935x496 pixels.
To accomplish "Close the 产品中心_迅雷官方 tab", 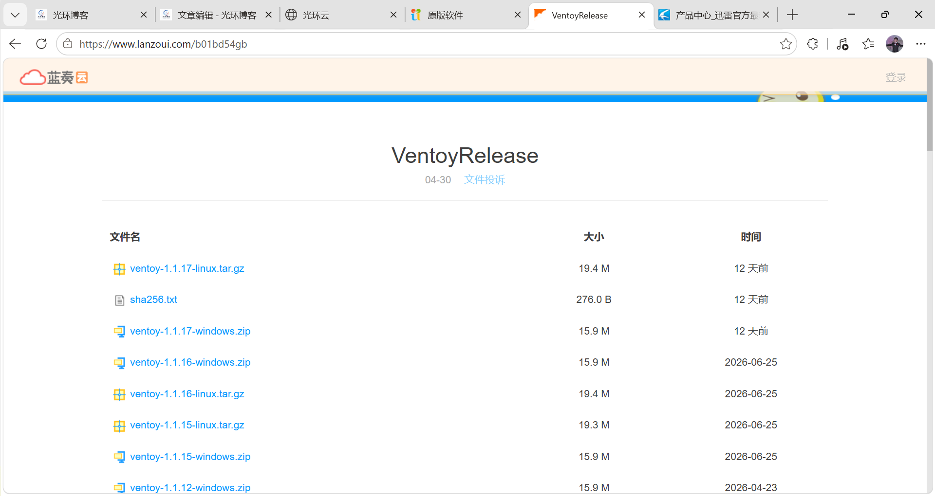I will pos(766,15).
